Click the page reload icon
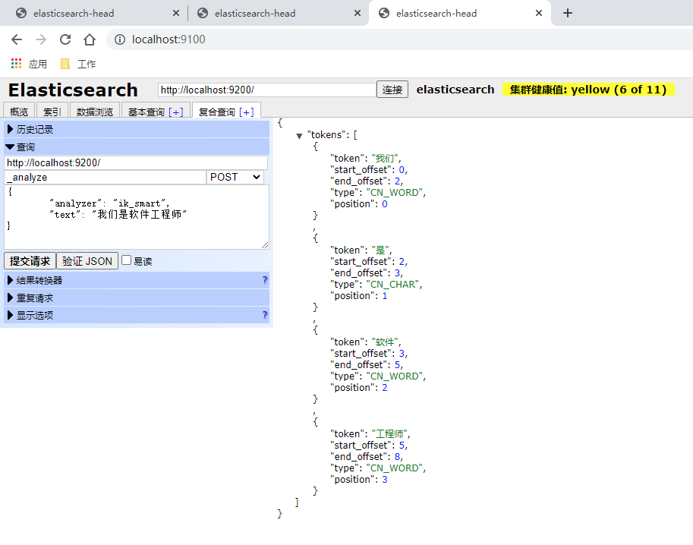This screenshot has height=545, width=693. pyautogui.click(x=65, y=39)
